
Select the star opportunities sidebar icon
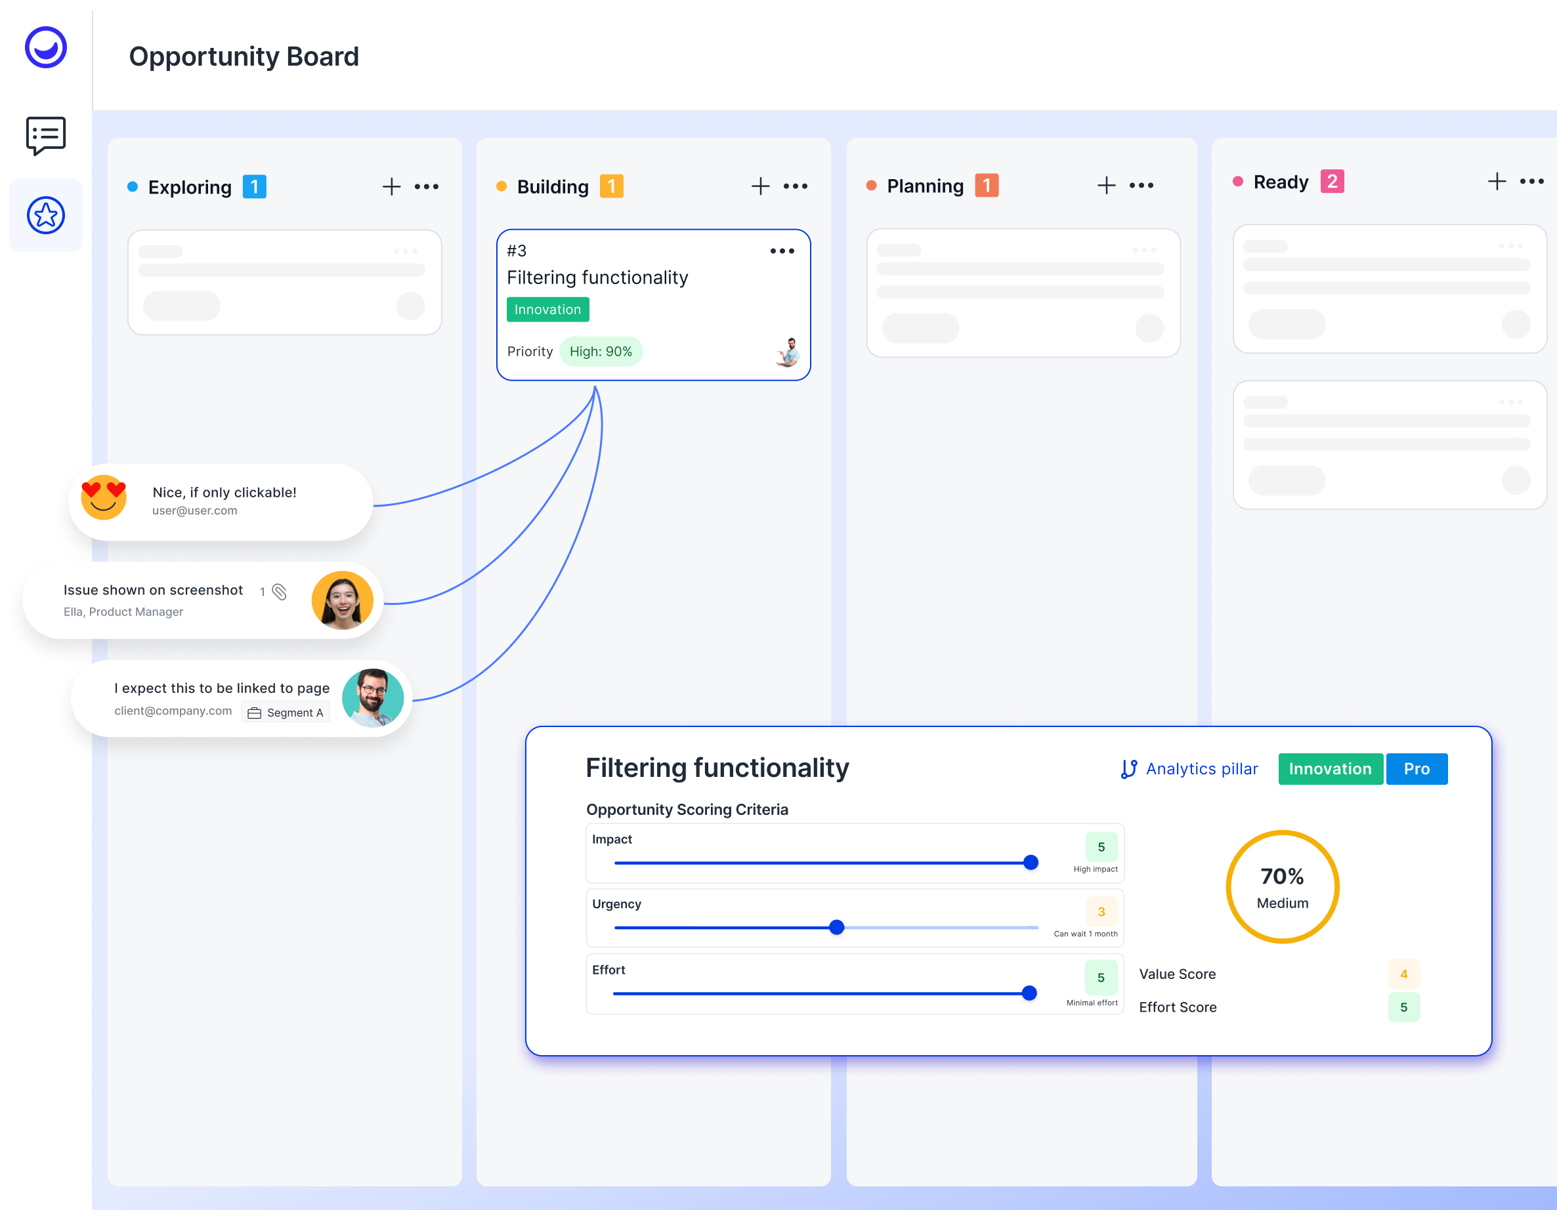(x=46, y=215)
